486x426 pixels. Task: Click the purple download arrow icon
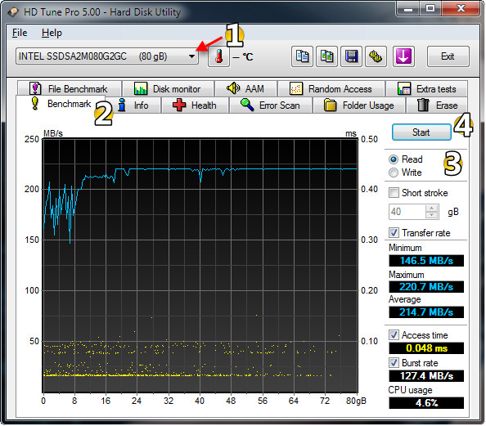(x=403, y=56)
